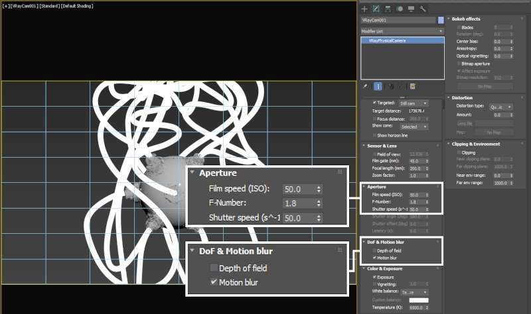Open the Display panel icon
531x314 pixels.
point(410,9)
